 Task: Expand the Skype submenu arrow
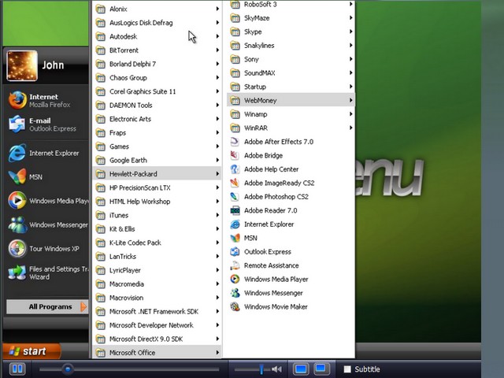pos(350,31)
